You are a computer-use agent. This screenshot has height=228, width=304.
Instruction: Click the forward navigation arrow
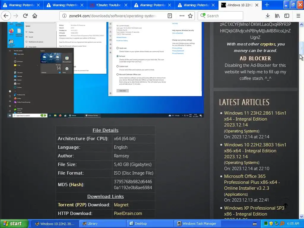[x=16, y=16]
